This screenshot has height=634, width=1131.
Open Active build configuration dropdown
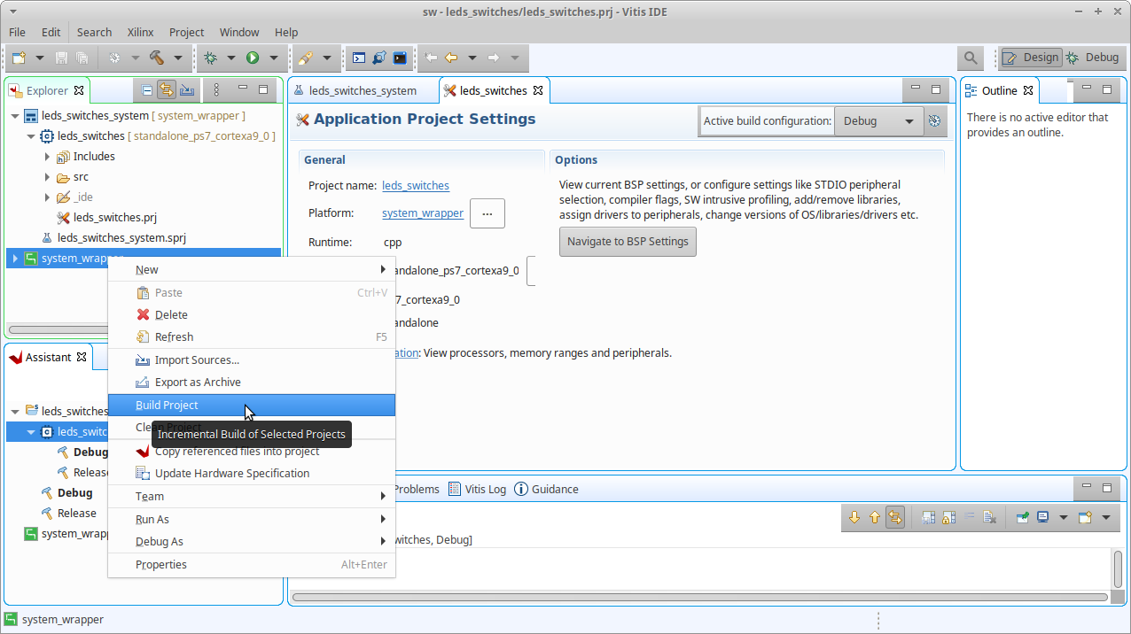877,121
